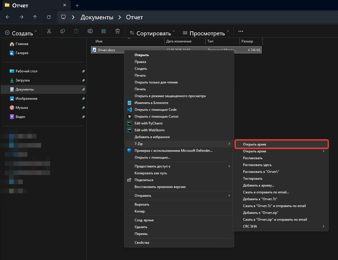Unpin Рабочий стол using its pin icon
The height and width of the screenshot is (260, 338).
tap(83, 71)
